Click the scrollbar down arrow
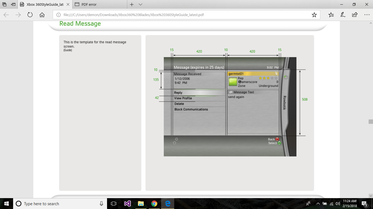 tap(371, 196)
